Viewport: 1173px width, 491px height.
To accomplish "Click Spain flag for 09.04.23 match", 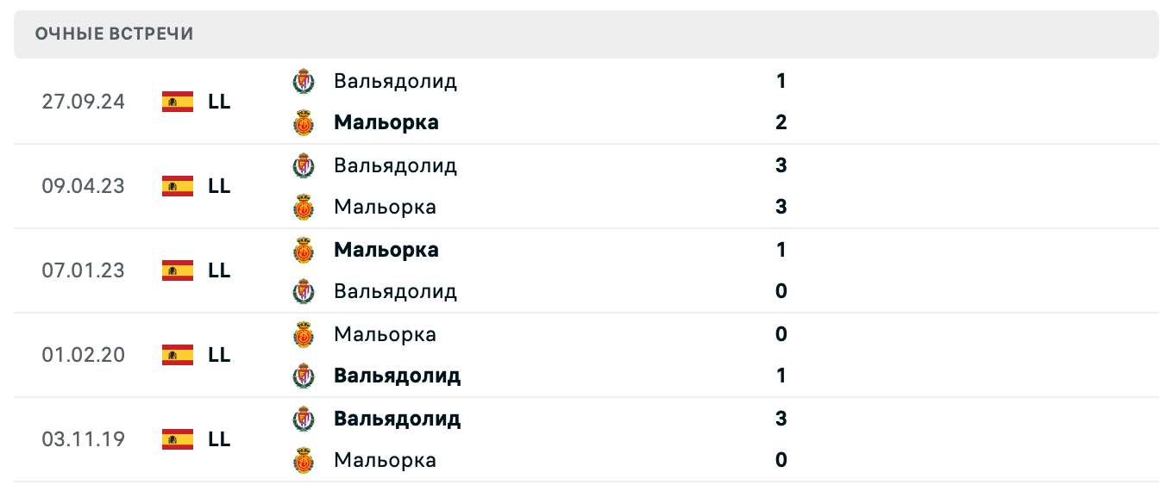I will pyautogui.click(x=178, y=186).
